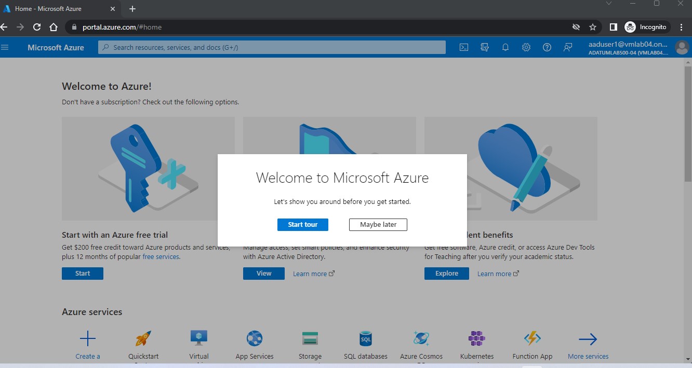Dismiss the dialog with Maybe later

pos(378,224)
